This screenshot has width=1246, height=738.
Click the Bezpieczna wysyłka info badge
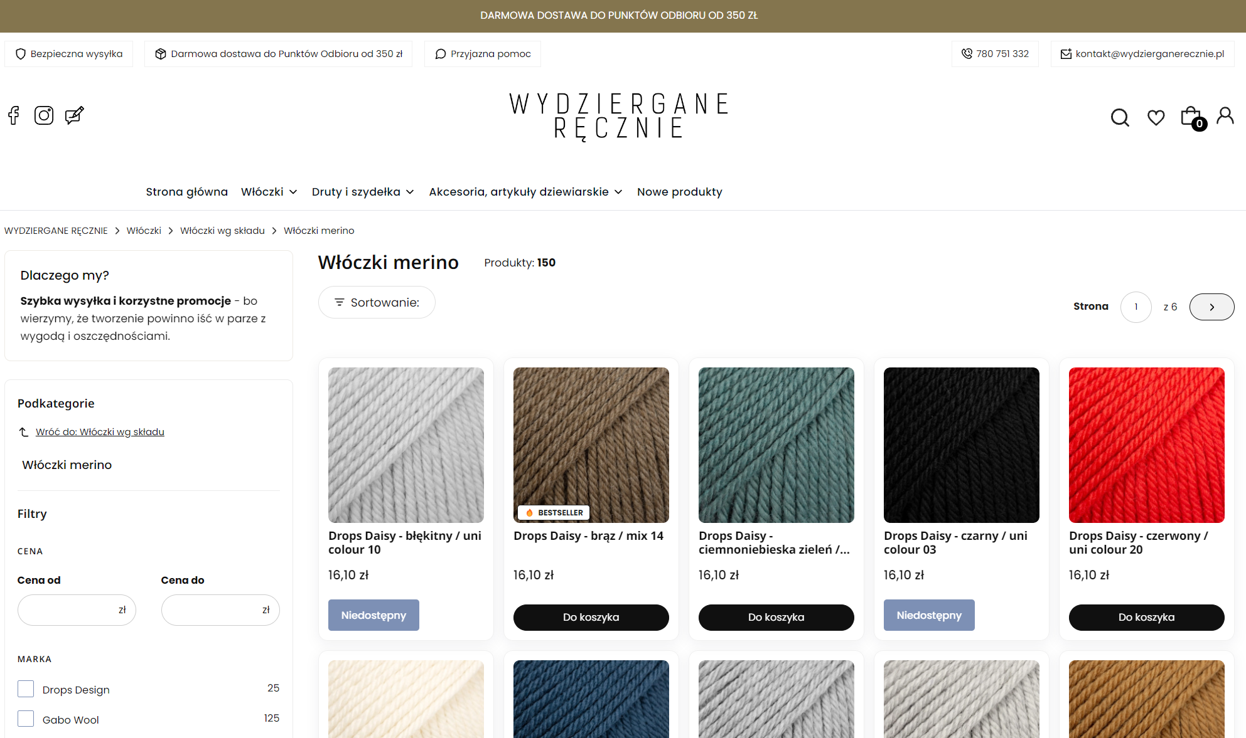pos(69,54)
